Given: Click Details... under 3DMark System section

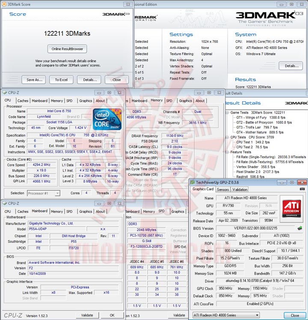Looking at the screenshot, I should (x=291, y=66).
